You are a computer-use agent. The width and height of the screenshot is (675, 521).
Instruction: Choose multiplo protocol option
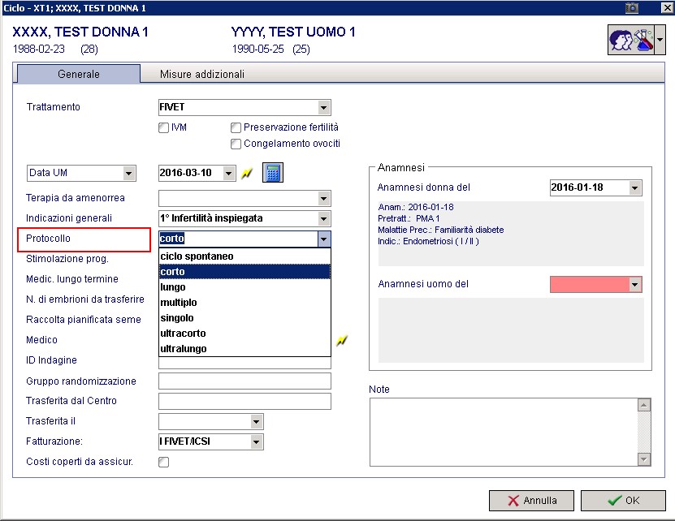(244, 303)
